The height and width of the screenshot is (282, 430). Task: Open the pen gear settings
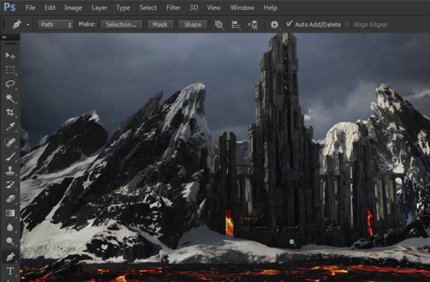[x=274, y=24]
